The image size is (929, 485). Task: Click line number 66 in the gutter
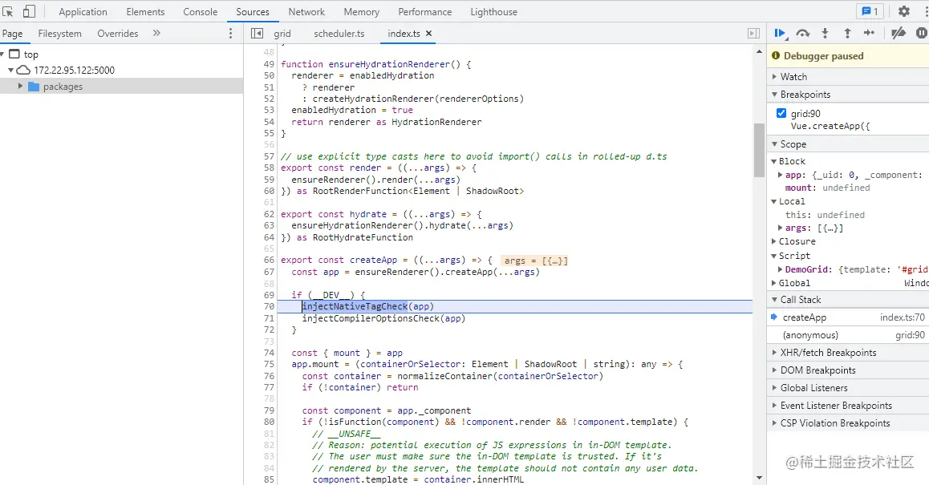[269, 260]
